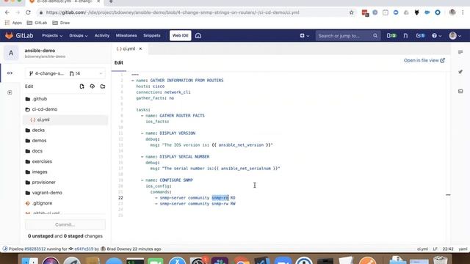This screenshot has height=264, width=470.
Task: Click the New directory icon in file tree
Action: point(103,87)
